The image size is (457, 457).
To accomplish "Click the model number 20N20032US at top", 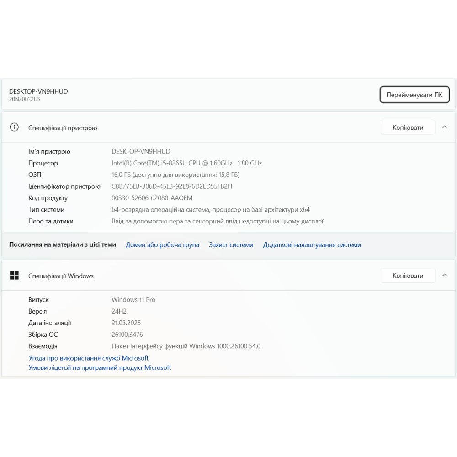I will point(25,99).
